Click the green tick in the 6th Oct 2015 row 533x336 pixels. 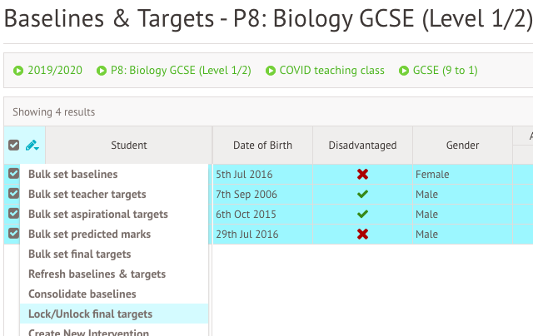click(x=362, y=214)
